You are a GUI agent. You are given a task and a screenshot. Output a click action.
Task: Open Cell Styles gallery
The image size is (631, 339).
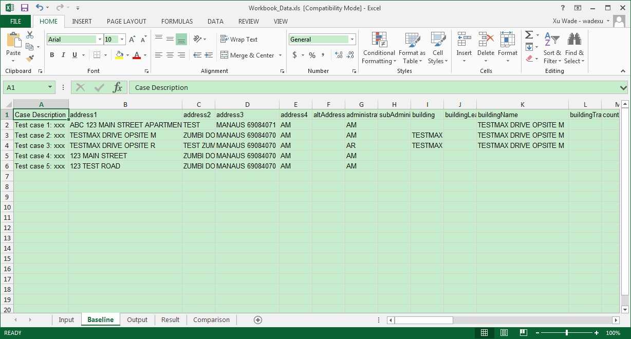438,48
